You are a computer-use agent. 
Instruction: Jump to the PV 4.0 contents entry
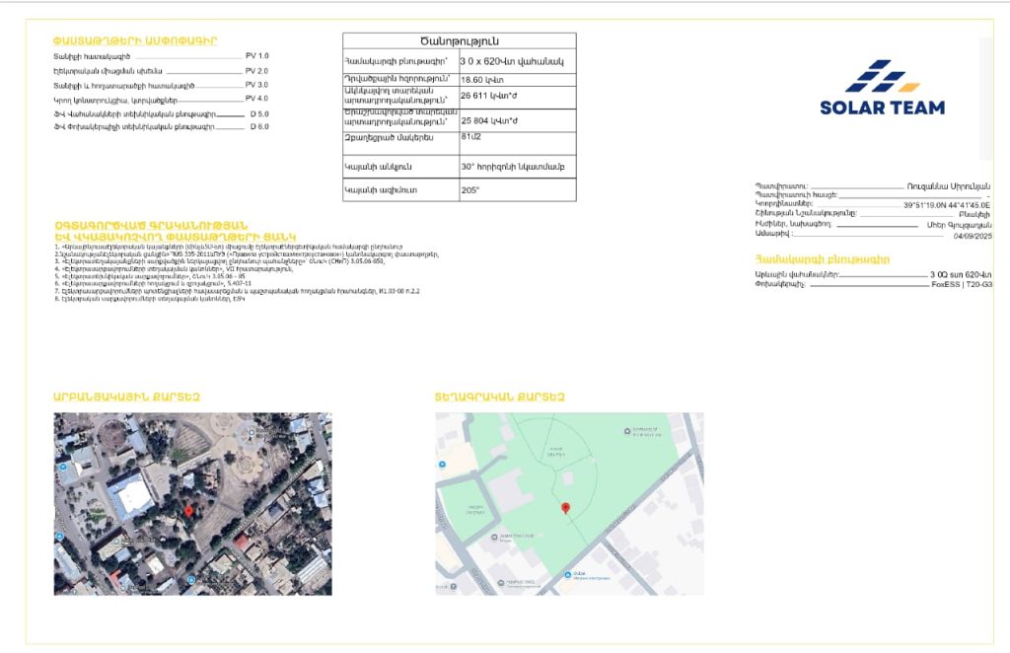(256, 99)
